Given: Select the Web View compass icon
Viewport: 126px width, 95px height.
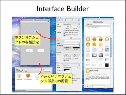Looking at the screenshot, I should 107,50.
